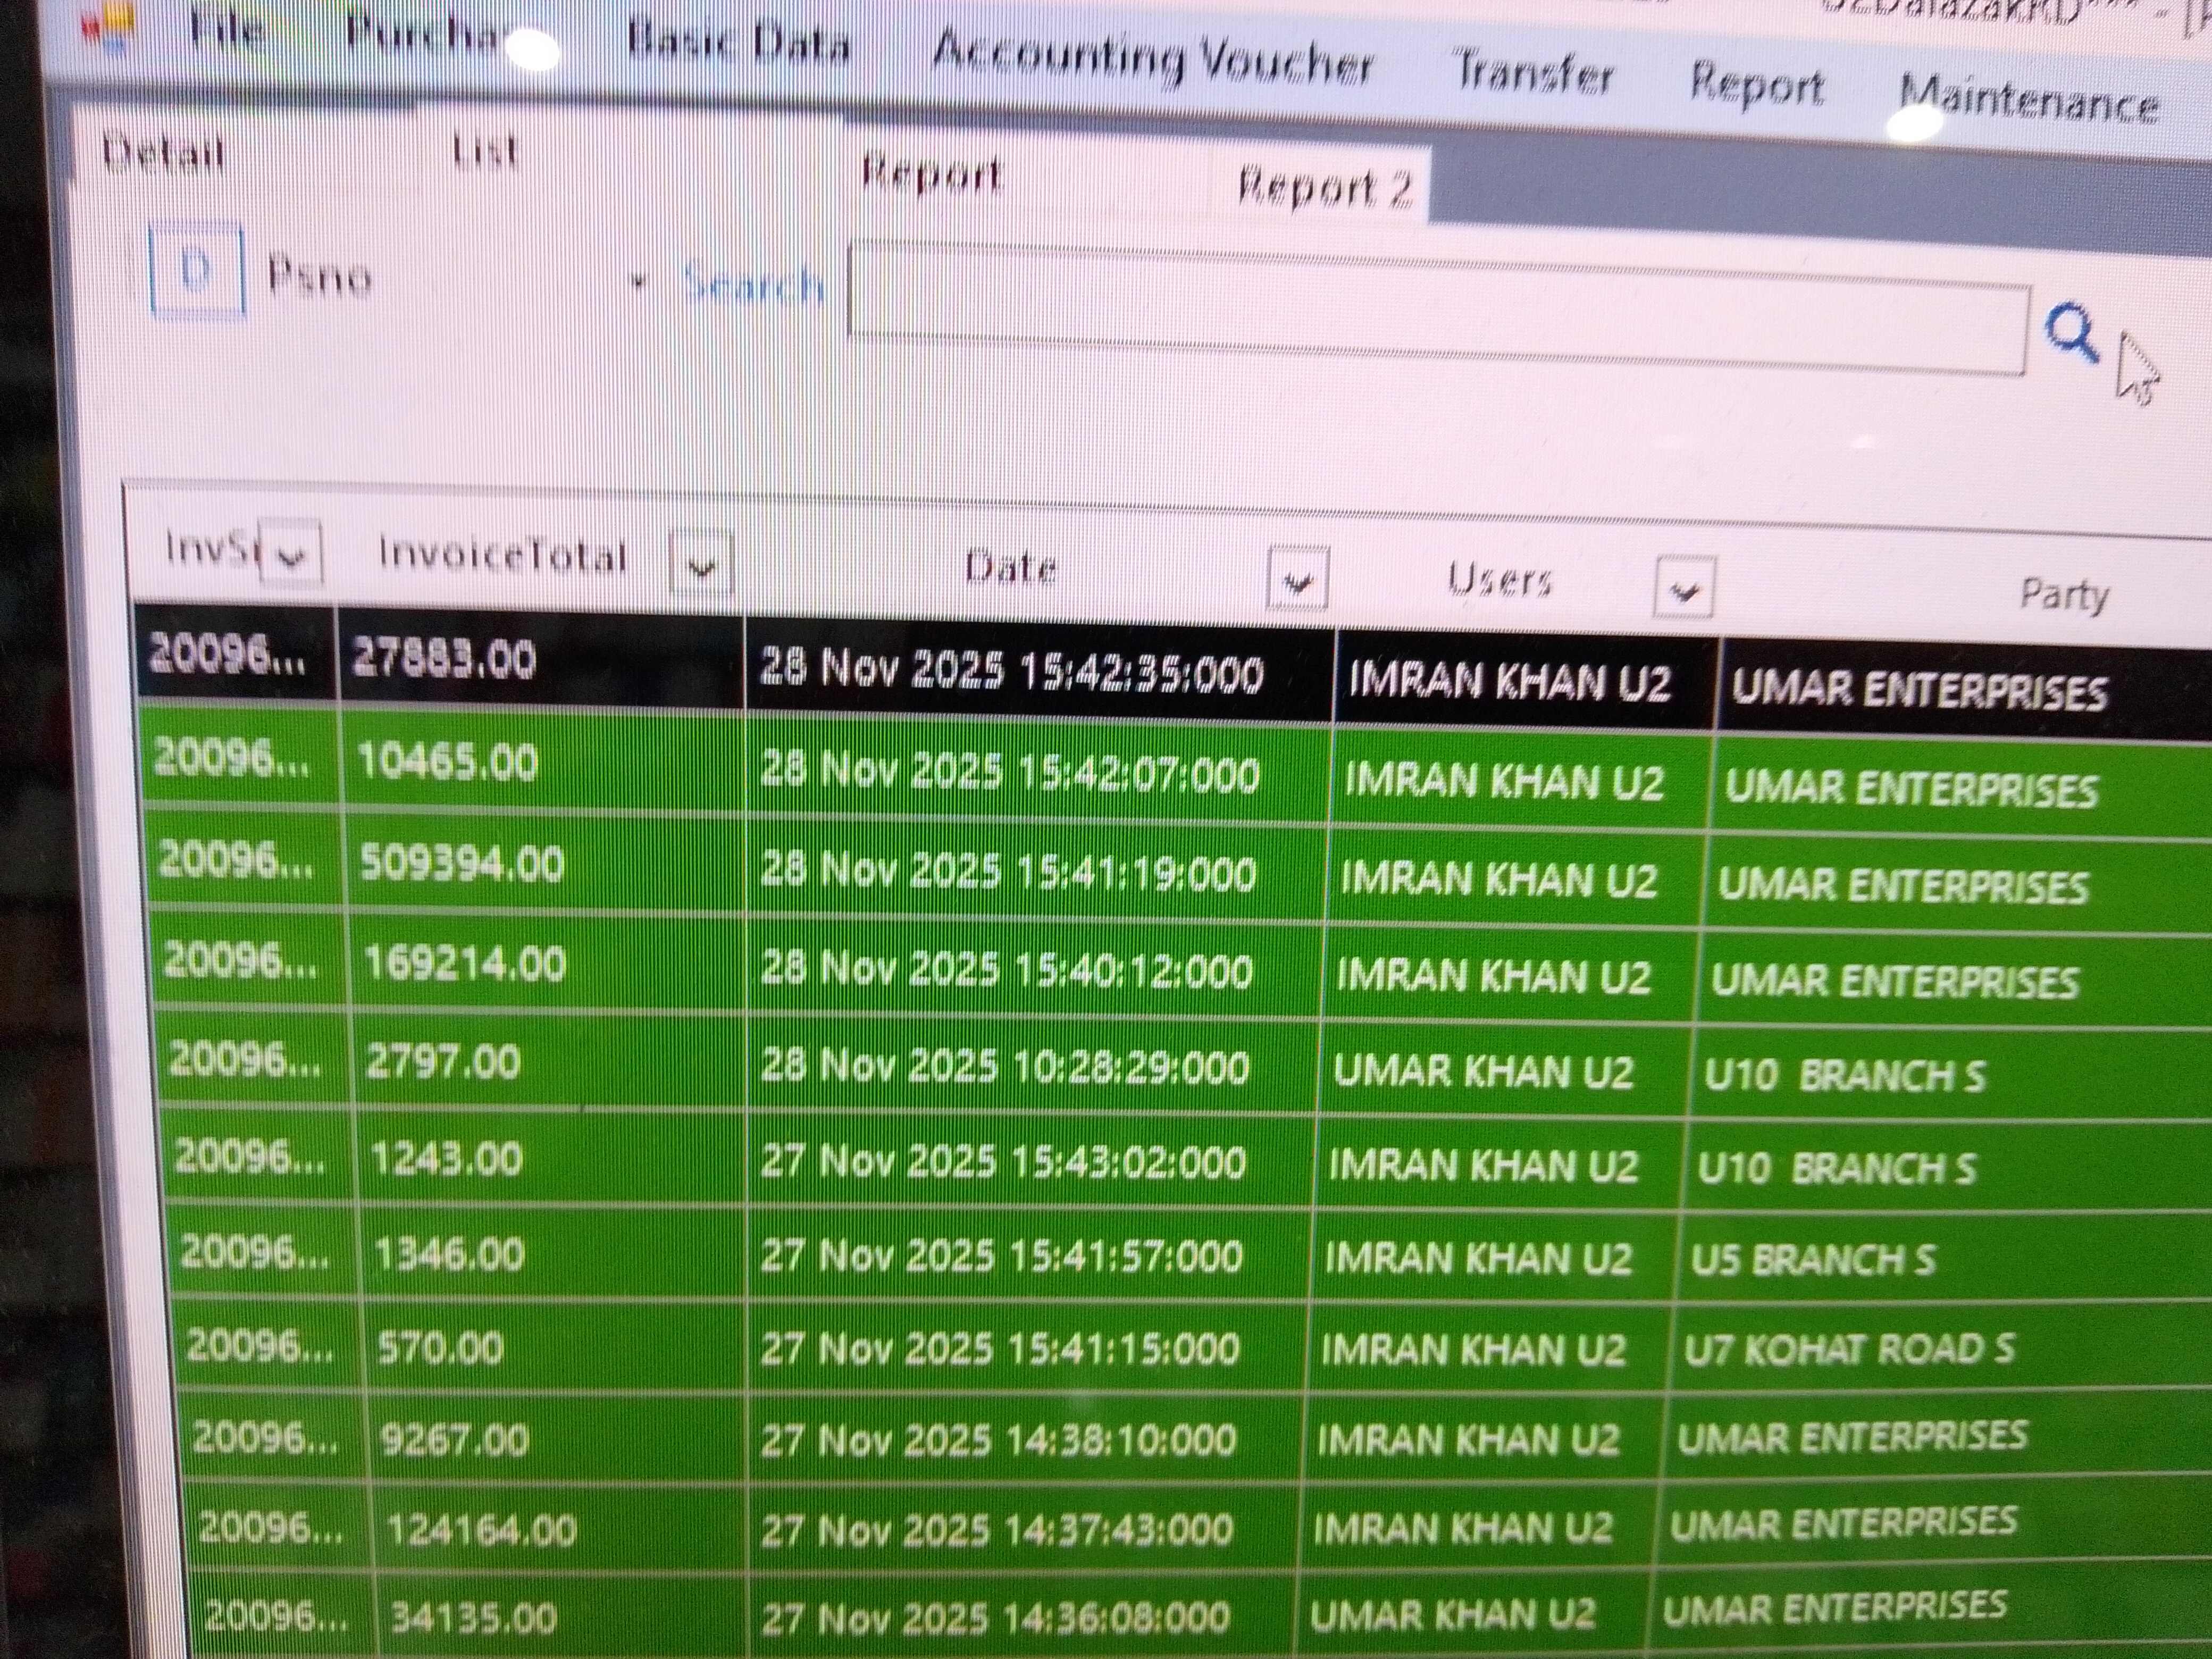Select the invoice row totaling 509394.00

tap(461, 866)
